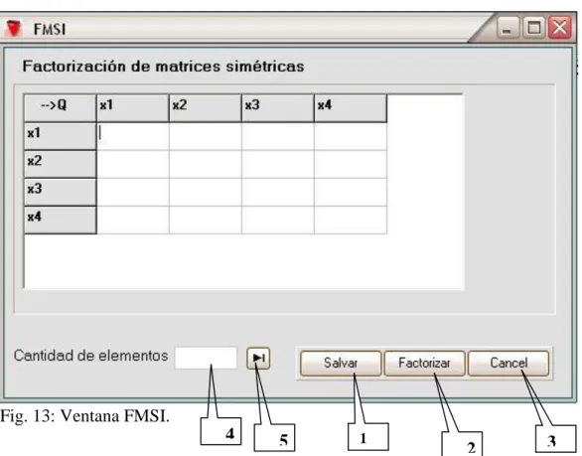Click the x1 row header
The width and height of the screenshot is (582, 456).
tap(61, 136)
